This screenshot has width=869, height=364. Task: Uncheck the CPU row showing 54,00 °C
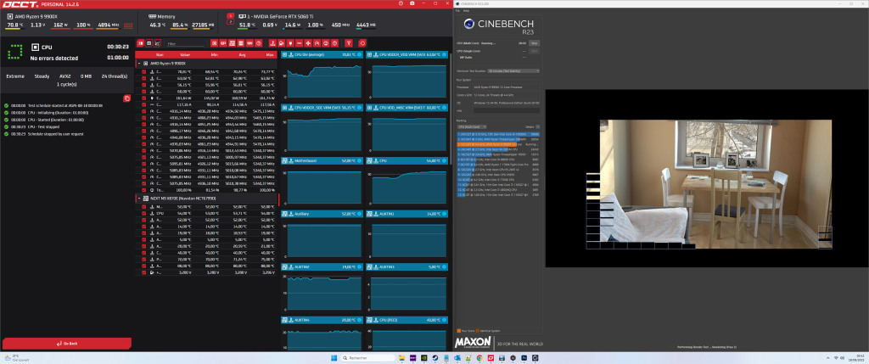click(144, 213)
